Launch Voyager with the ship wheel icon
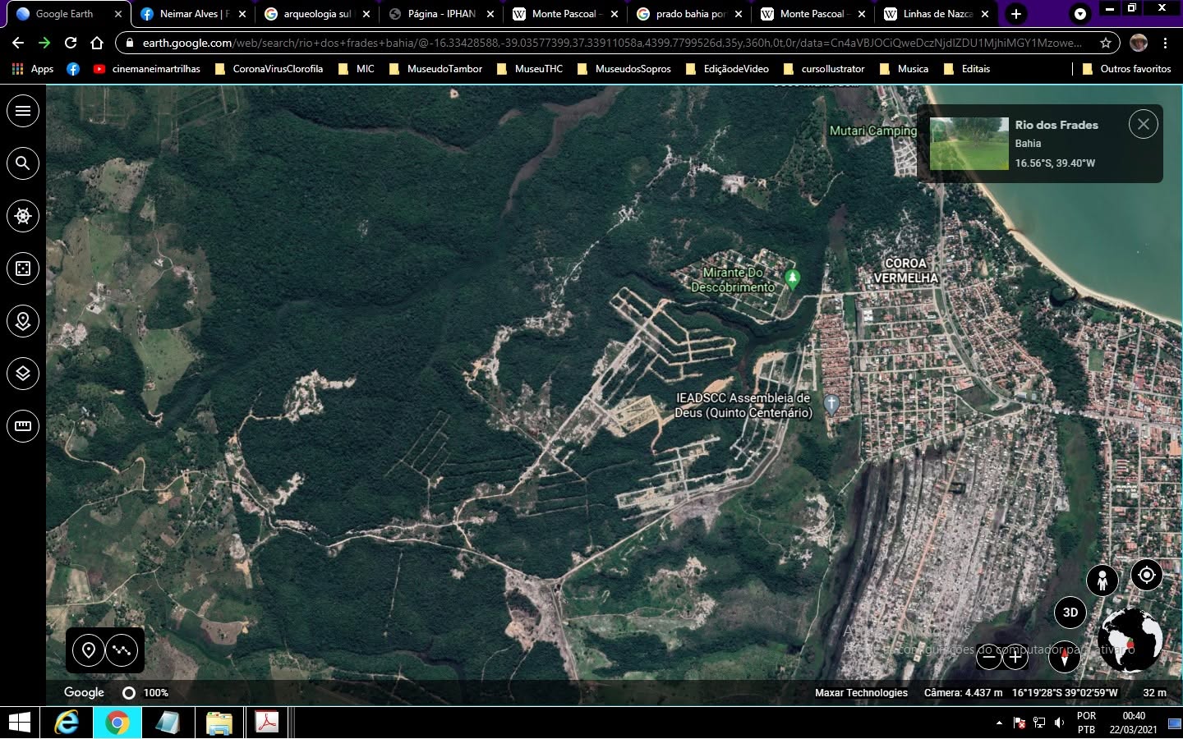The height and width of the screenshot is (739, 1183). (23, 216)
